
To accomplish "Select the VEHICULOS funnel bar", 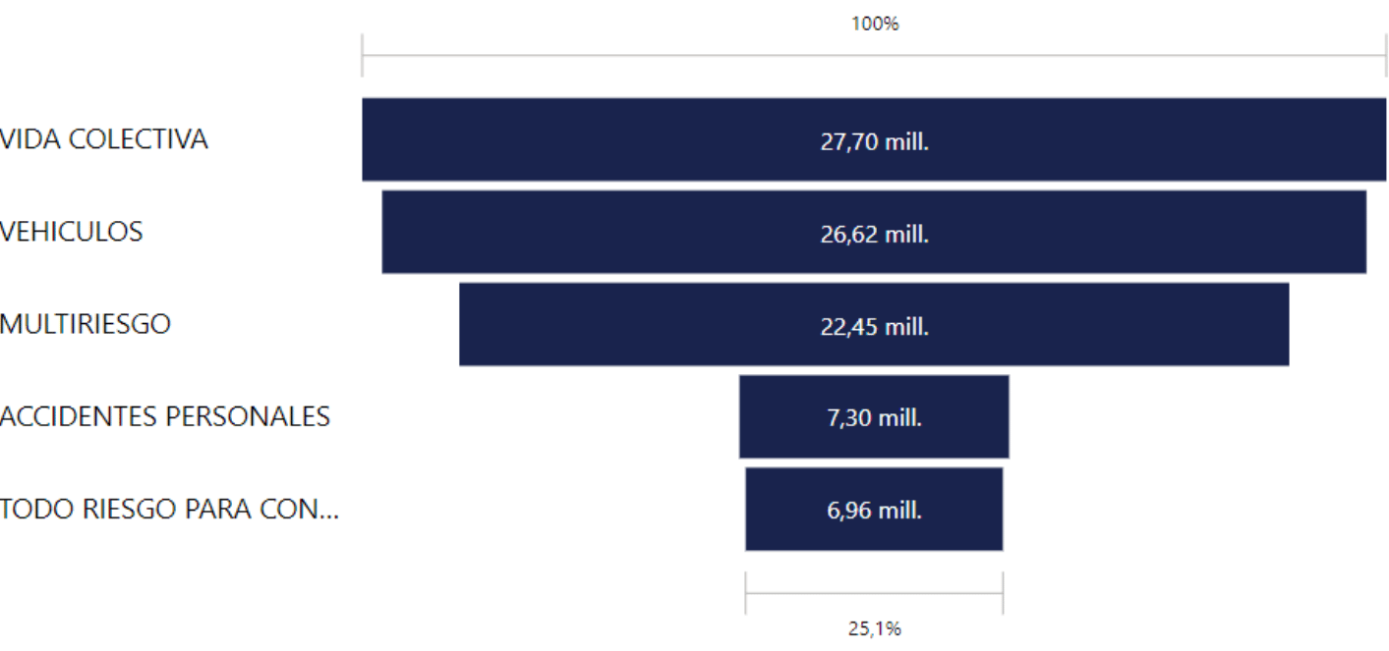I will [x=874, y=232].
